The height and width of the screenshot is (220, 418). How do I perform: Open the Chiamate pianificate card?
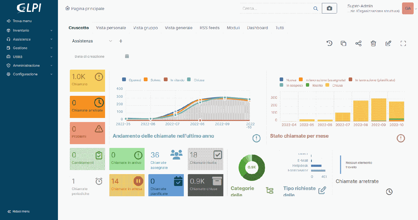166,185
